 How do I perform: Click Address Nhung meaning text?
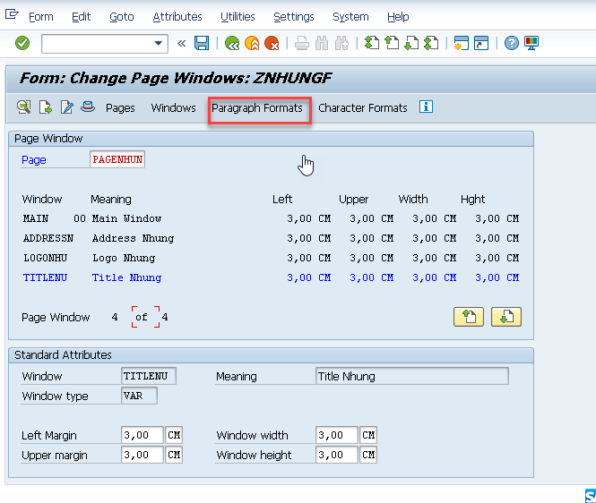tap(133, 238)
